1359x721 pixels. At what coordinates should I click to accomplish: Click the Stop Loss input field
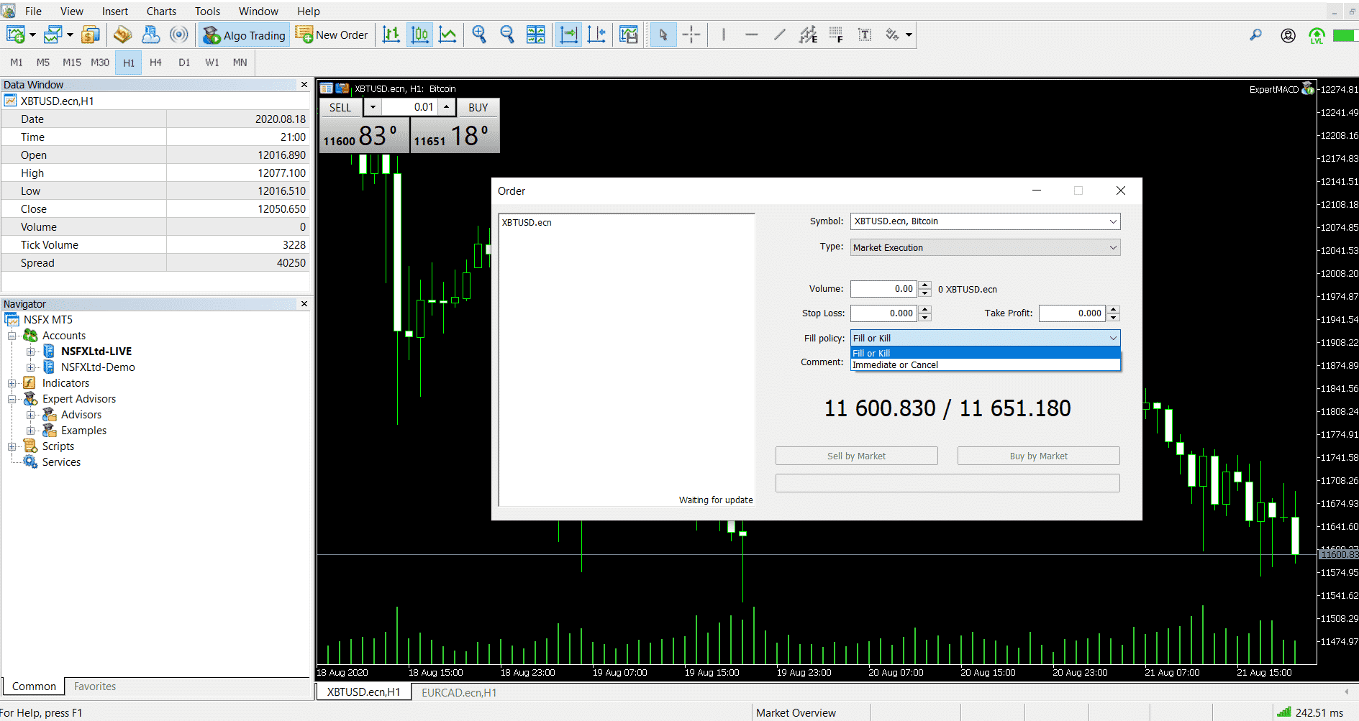pos(883,313)
